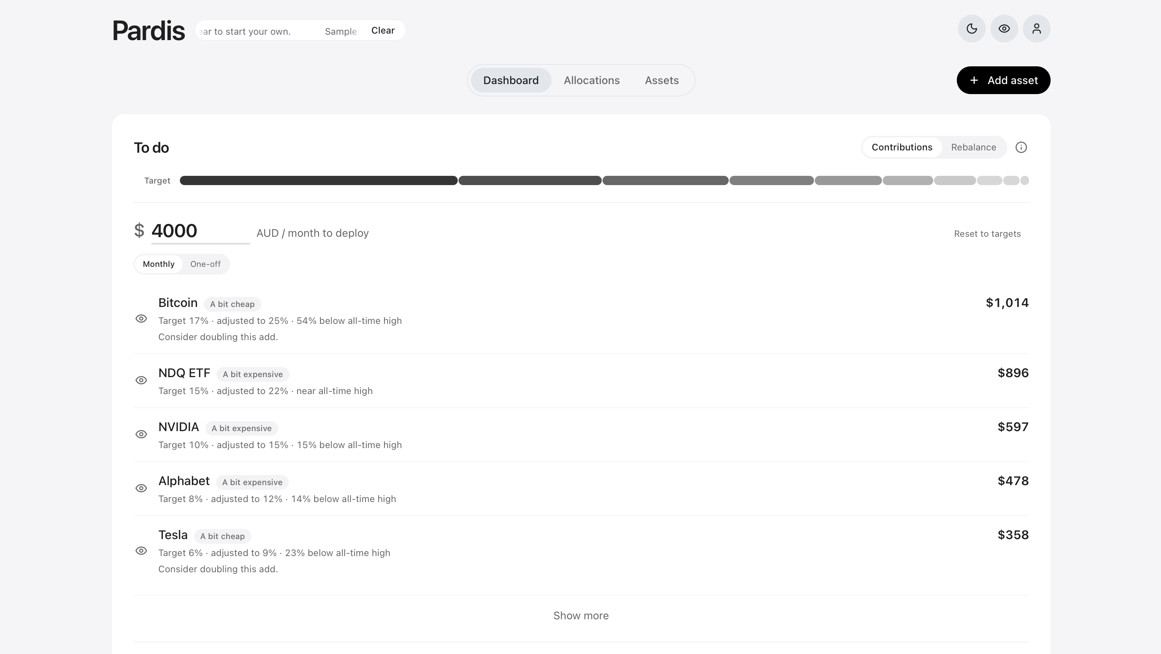Click darkest segment of Target bar
Screen dimensions: 1161x654
[318, 180]
